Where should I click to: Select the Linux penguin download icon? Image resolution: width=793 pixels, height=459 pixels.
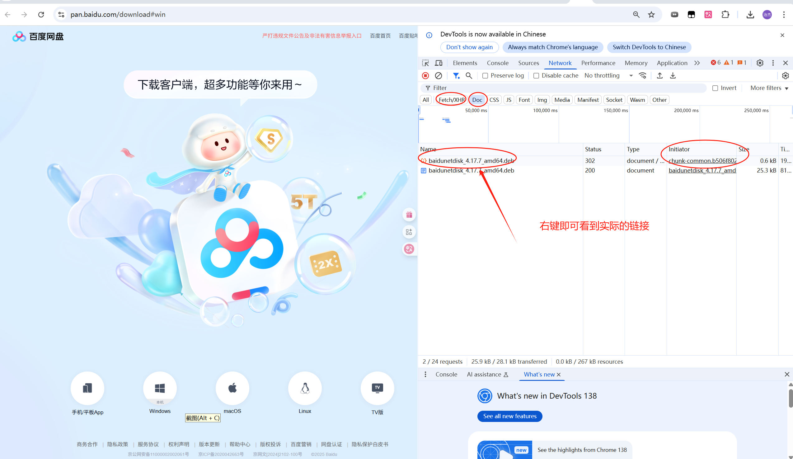305,388
